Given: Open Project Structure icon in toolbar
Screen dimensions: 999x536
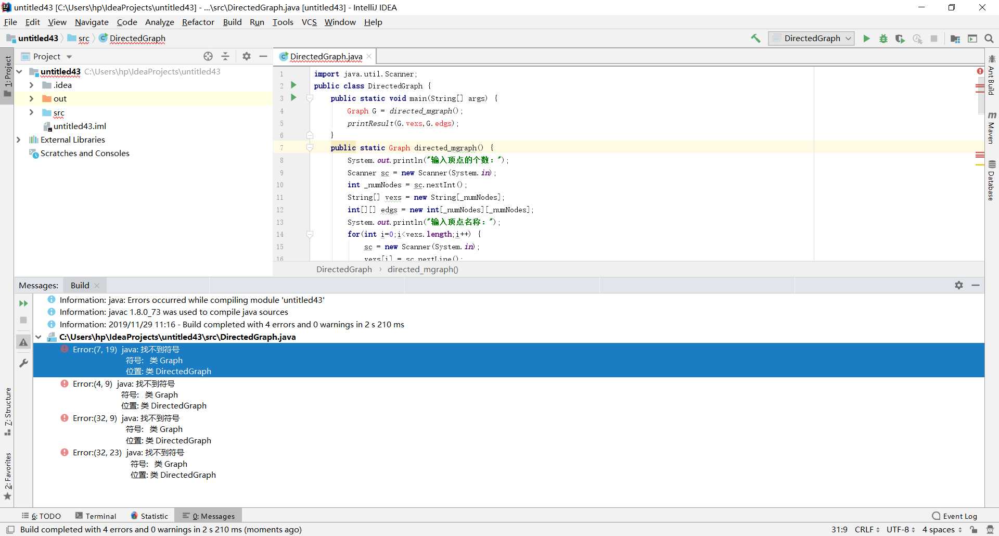Looking at the screenshot, I should (955, 39).
